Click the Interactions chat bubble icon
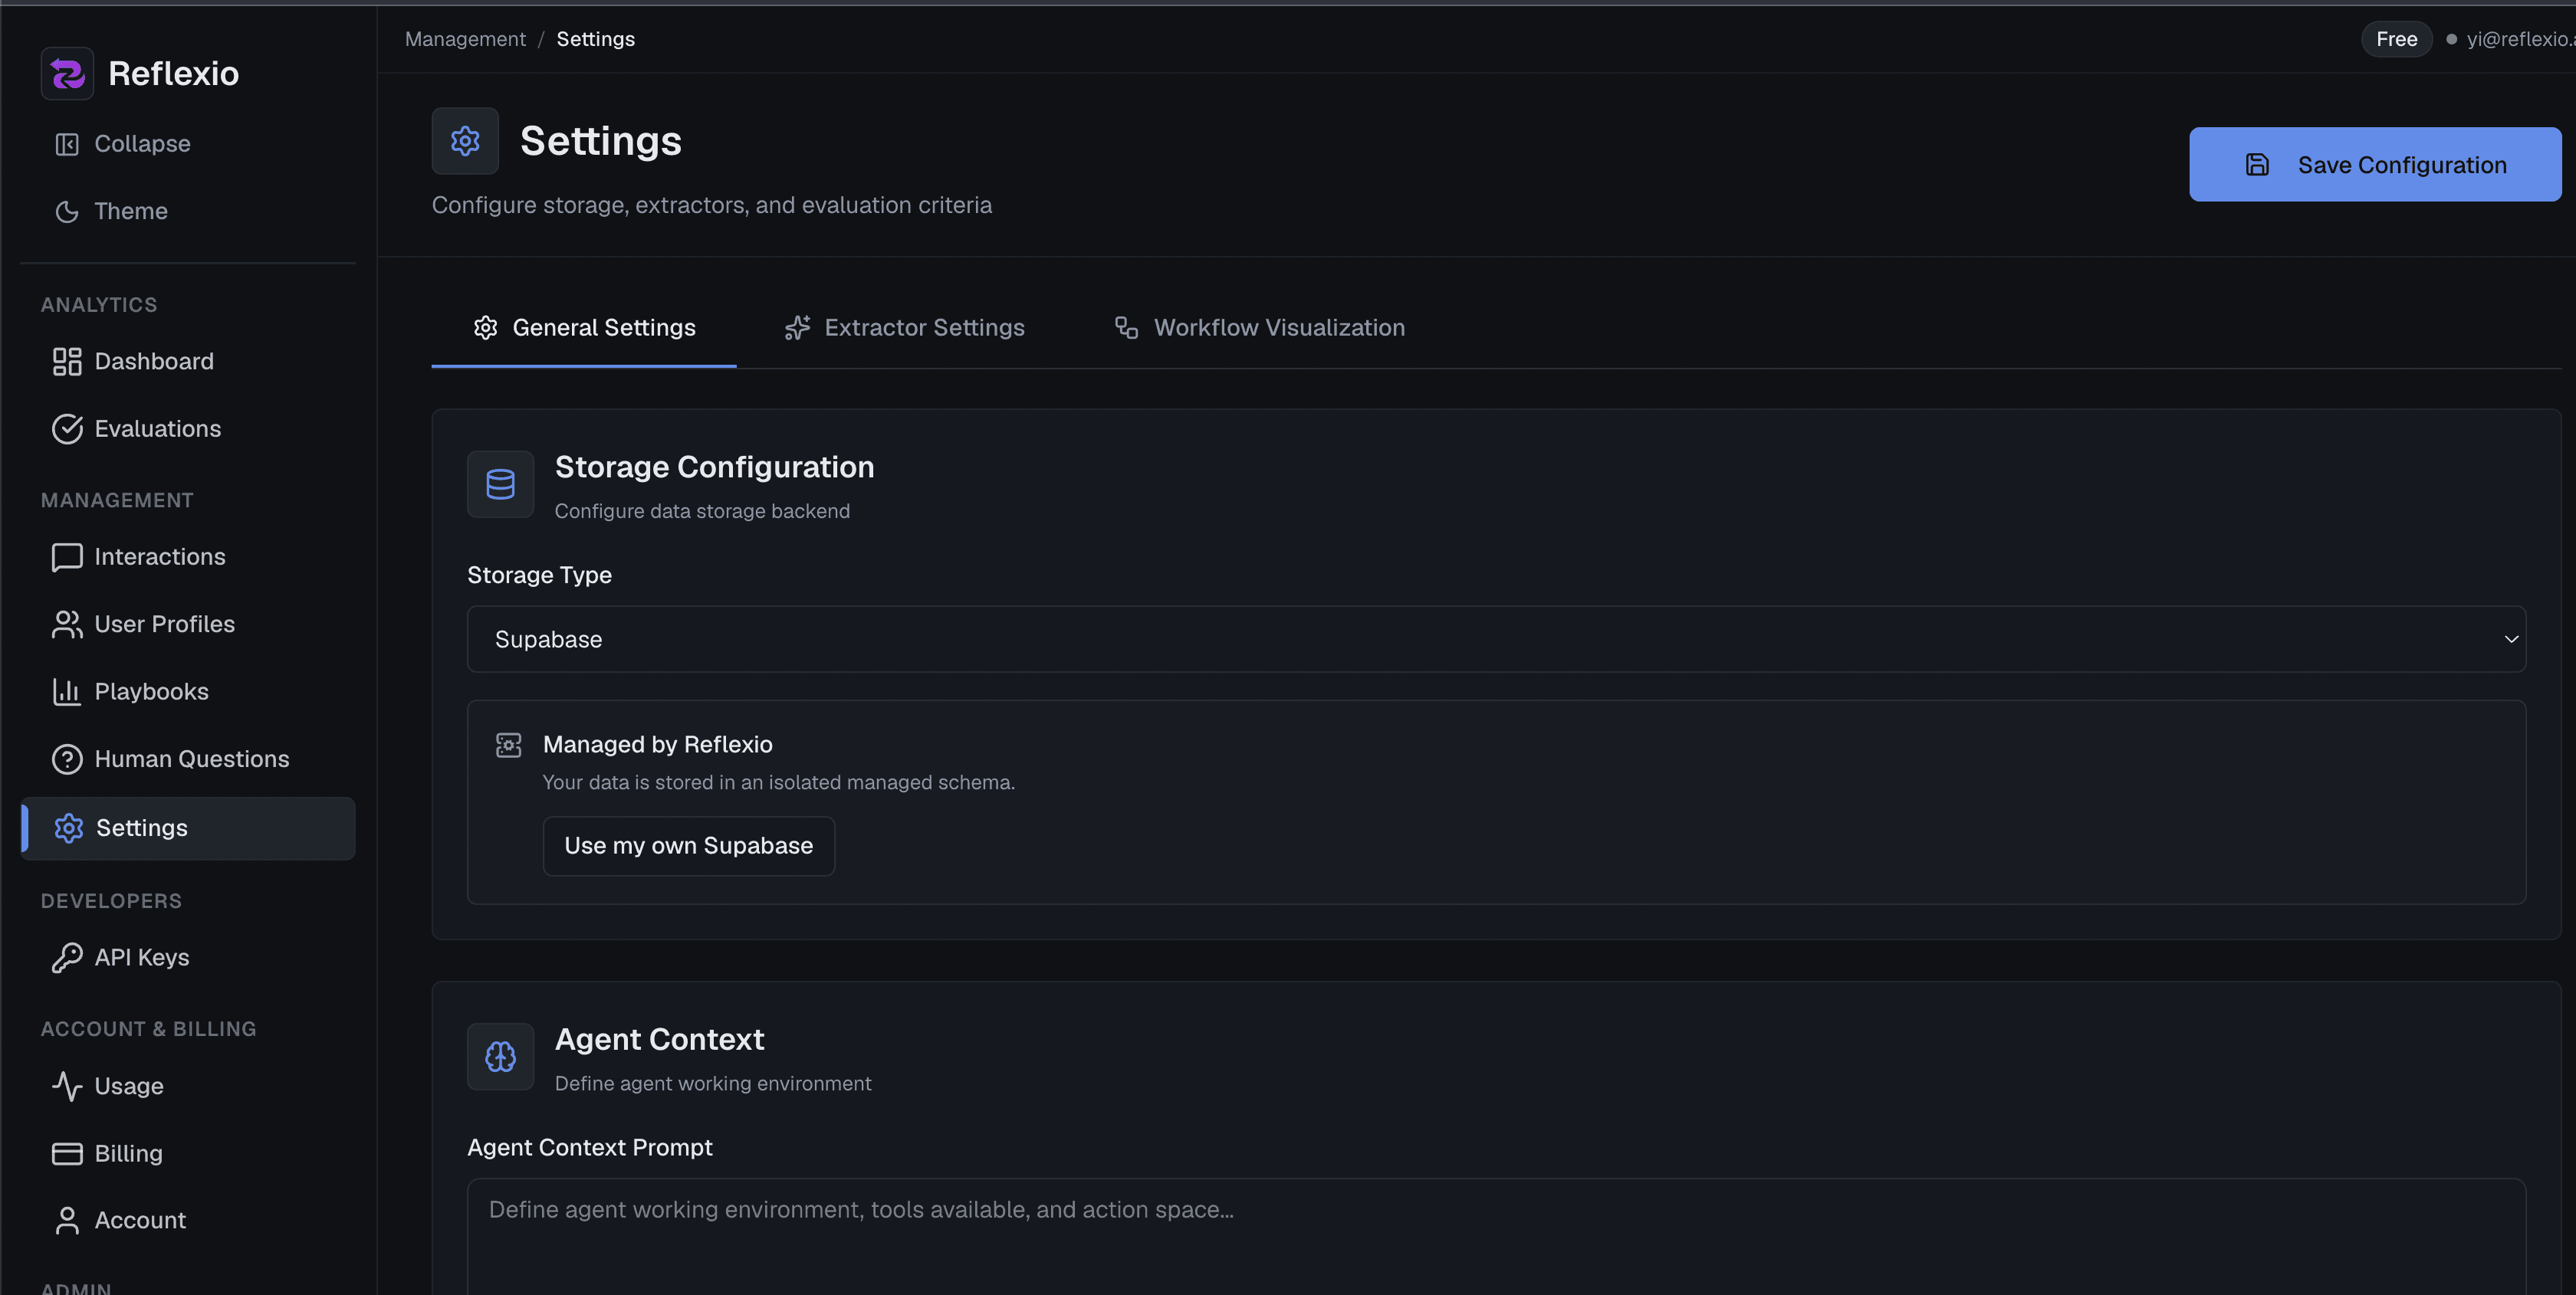 [67, 556]
